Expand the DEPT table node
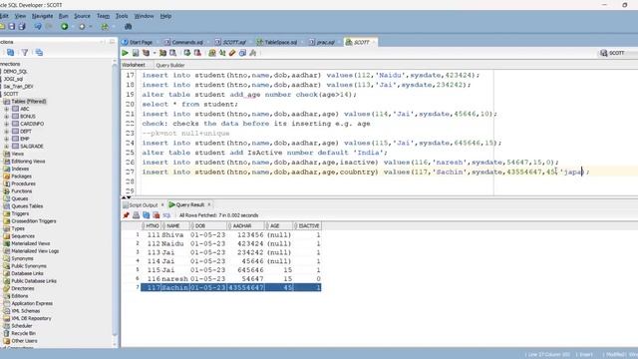The height and width of the screenshot is (359, 638). 7,132
